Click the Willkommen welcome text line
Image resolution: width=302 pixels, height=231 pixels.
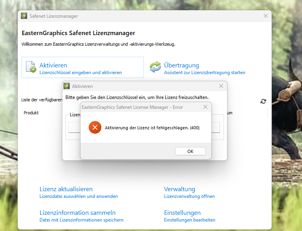[99, 44]
